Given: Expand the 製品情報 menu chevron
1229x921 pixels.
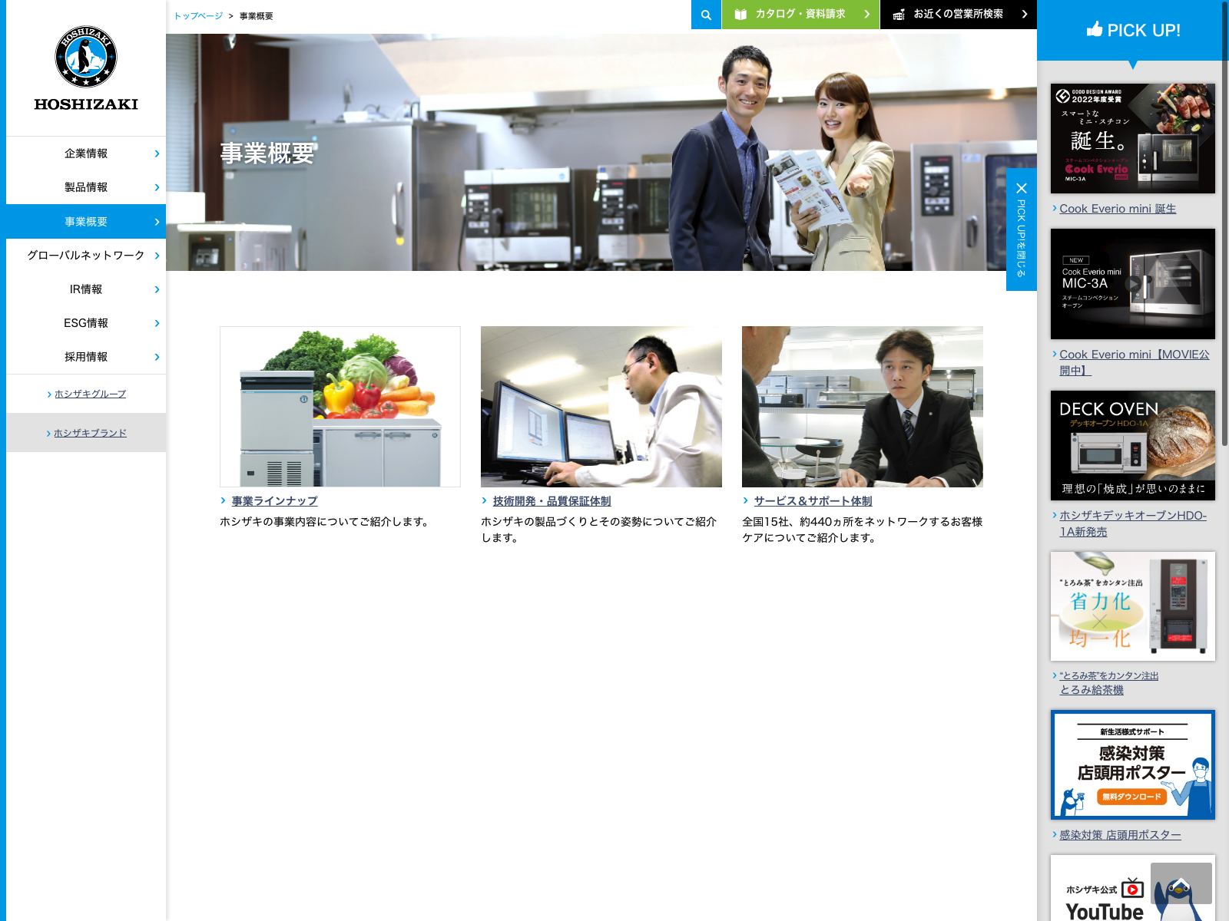Looking at the screenshot, I should (x=157, y=187).
